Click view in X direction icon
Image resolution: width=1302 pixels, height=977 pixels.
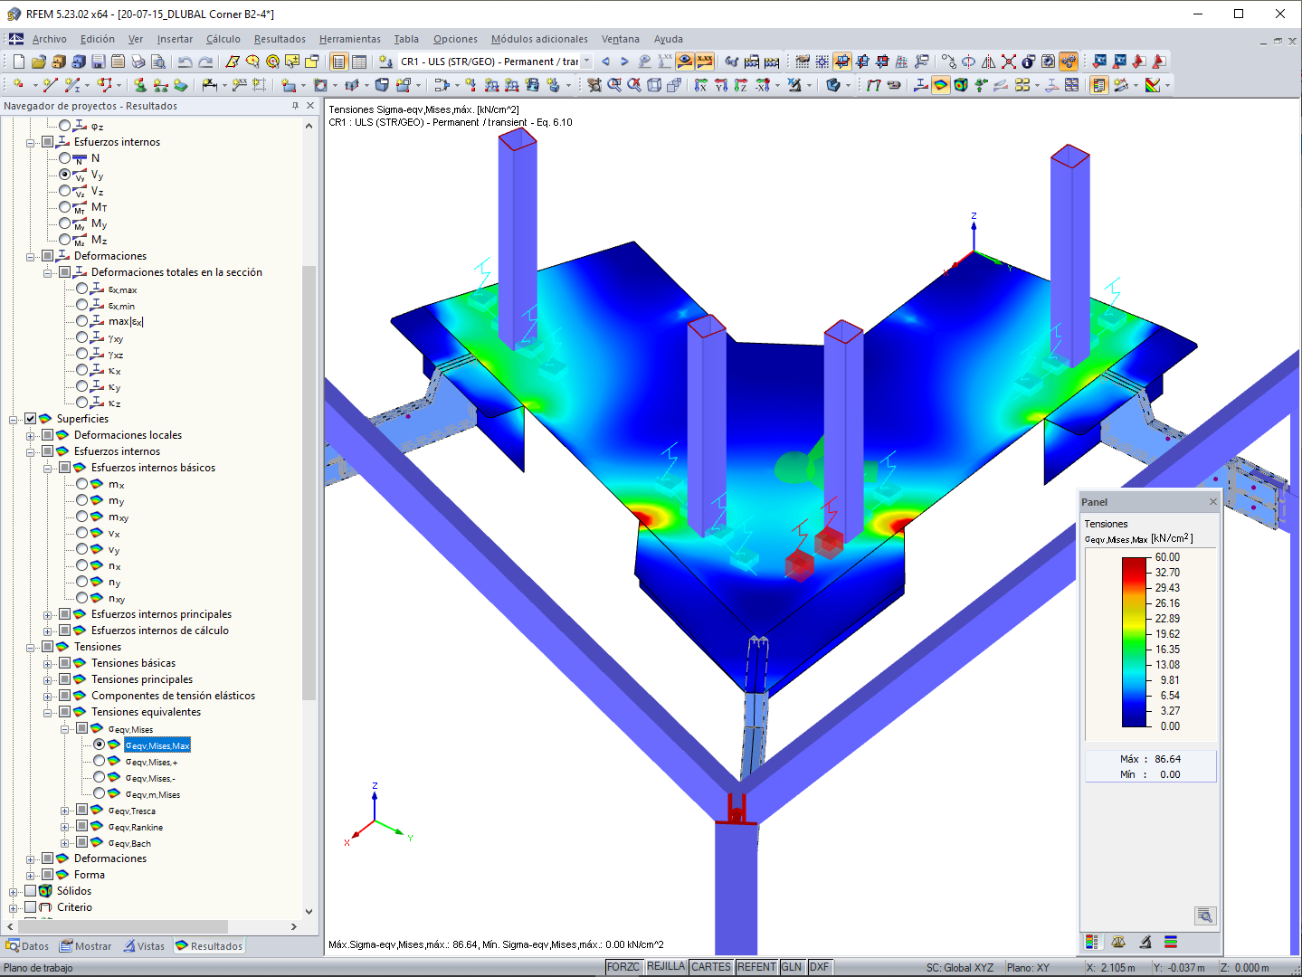pos(701,85)
